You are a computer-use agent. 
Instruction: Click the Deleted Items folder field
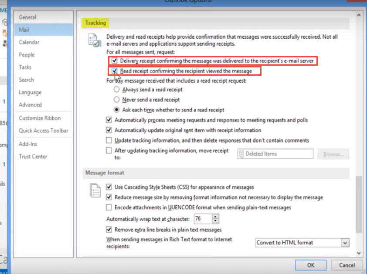click(275, 154)
